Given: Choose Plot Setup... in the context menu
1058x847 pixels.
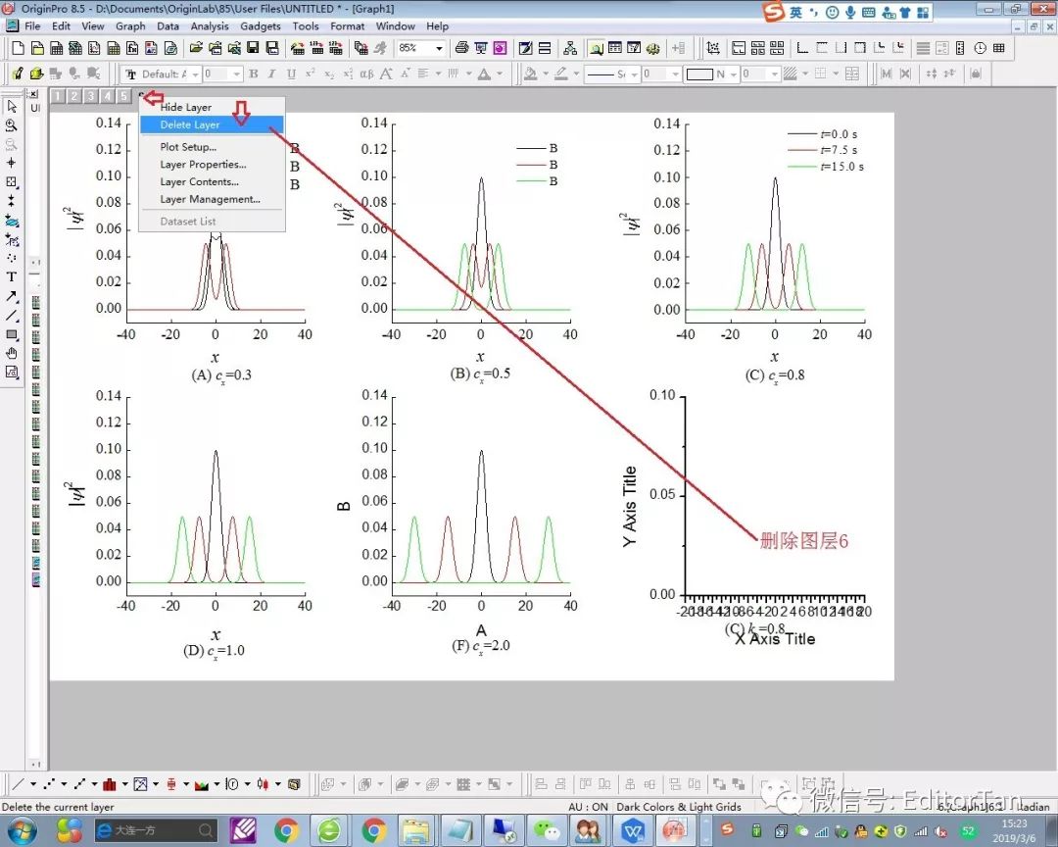Looking at the screenshot, I should point(212,147).
